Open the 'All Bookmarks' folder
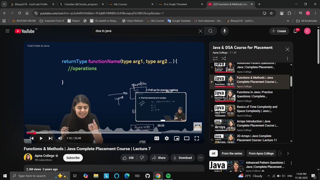 (306, 21)
